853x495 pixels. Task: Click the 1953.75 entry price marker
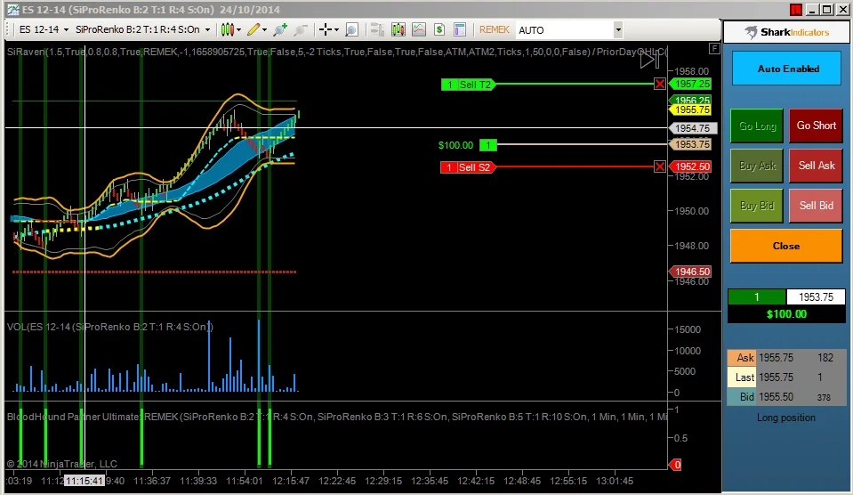(x=690, y=144)
